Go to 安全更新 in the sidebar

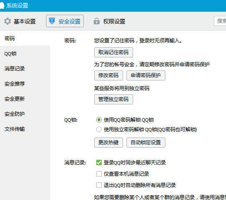click(25, 99)
